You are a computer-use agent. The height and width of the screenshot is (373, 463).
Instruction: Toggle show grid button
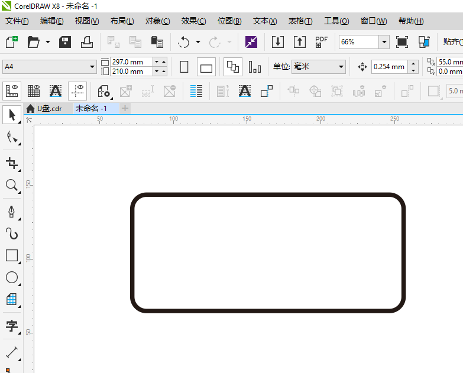coord(34,90)
